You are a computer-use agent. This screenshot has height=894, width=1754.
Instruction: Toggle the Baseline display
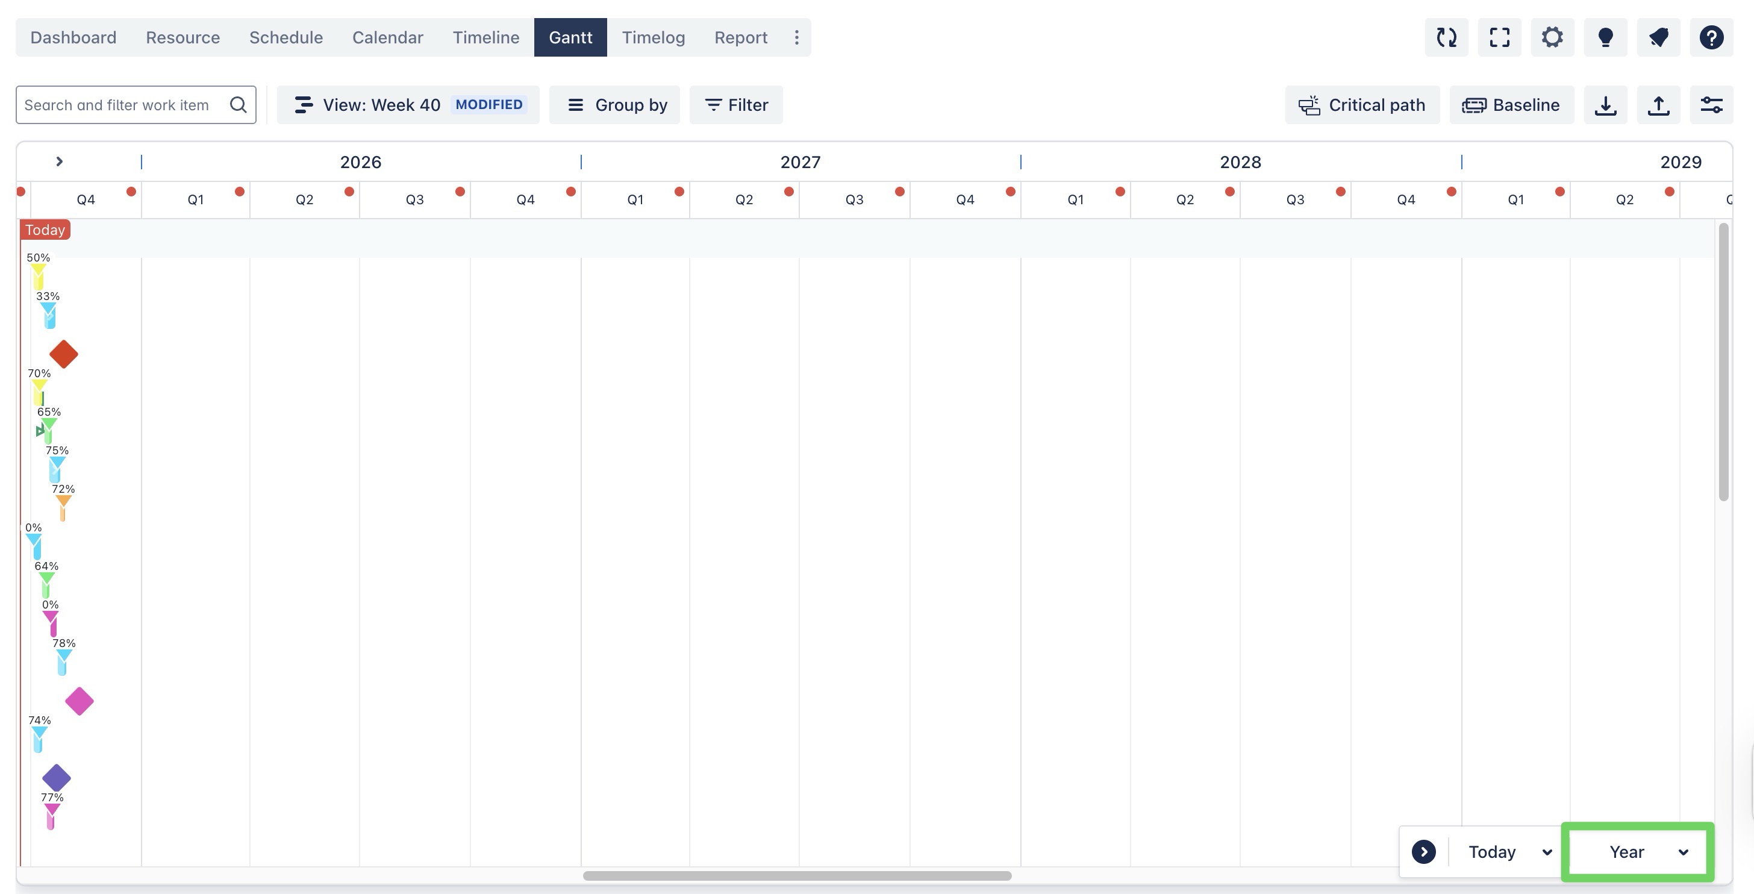1511,105
